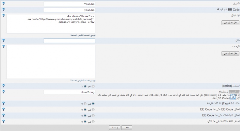Click the حفظ (save) button
Screen dimensions: 240x131
point(127,127)
